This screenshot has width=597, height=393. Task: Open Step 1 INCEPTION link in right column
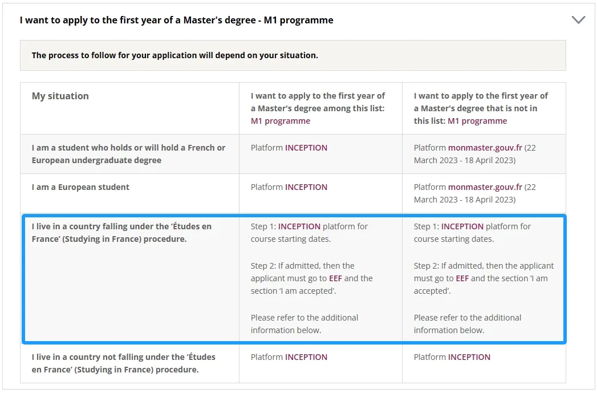click(462, 226)
